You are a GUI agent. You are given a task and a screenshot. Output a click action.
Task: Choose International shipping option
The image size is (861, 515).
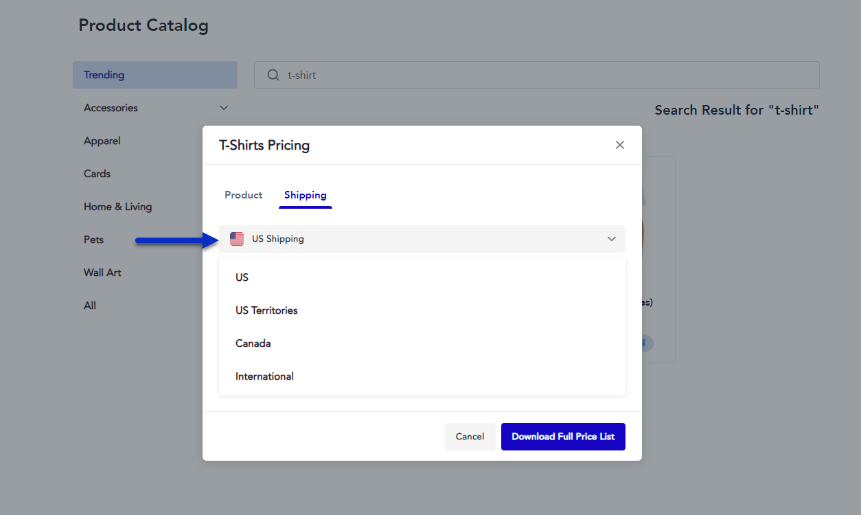pos(264,376)
